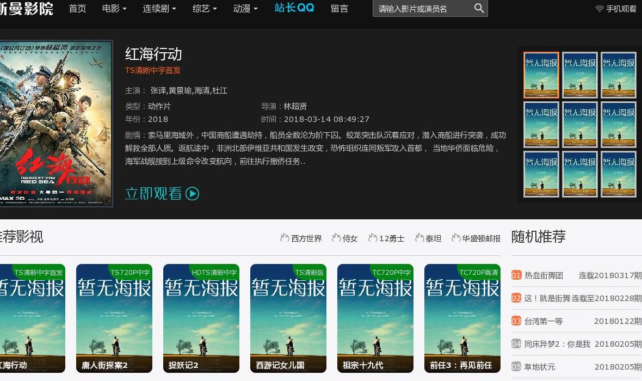Click the TS清晰中字首发 quality label

click(x=153, y=70)
